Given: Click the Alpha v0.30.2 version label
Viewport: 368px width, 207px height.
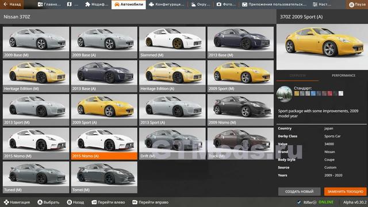Looking at the screenshot, I should [x=355, y=202].
